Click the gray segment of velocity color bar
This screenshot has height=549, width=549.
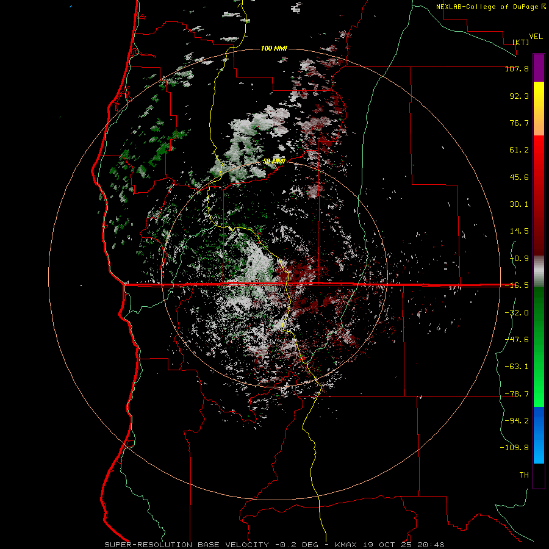[x=539, y=271]
